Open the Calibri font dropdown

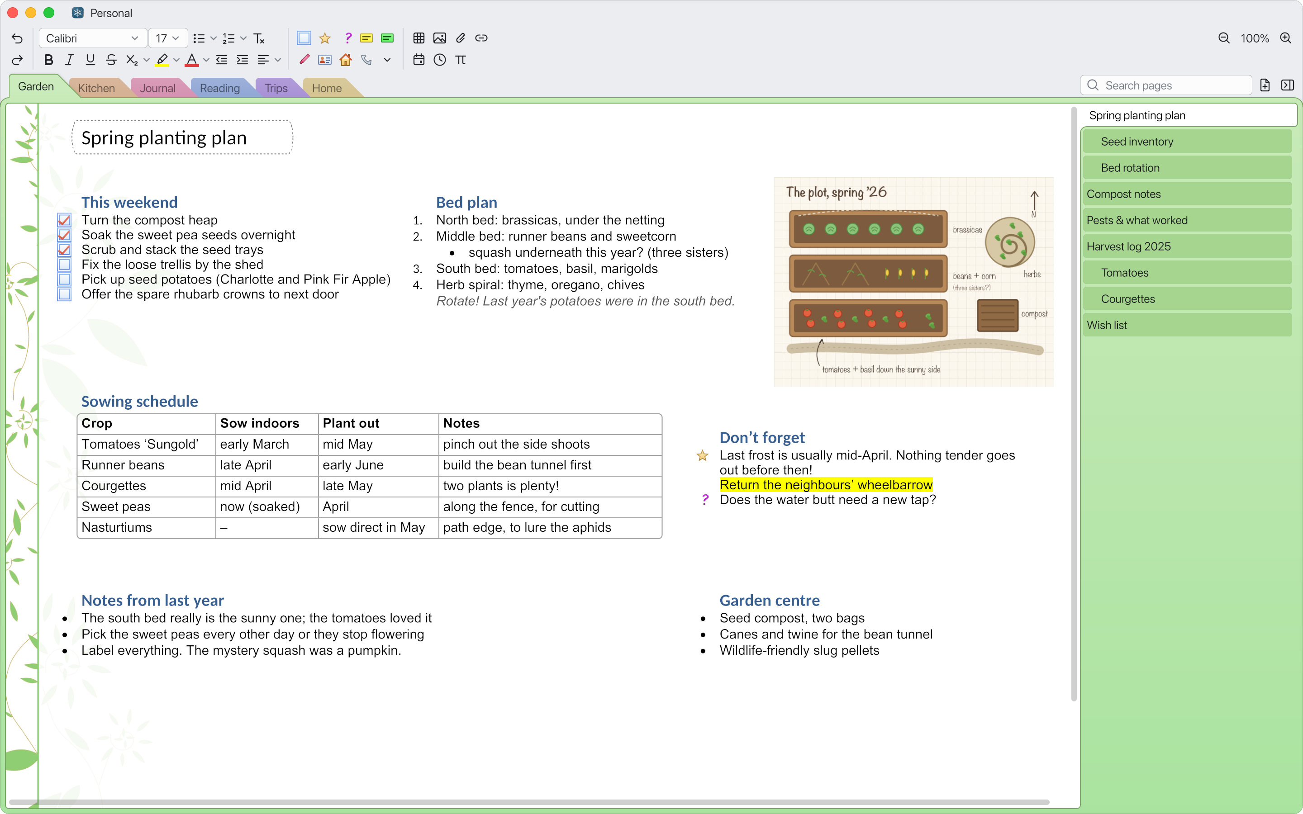(x=93, y=38)
